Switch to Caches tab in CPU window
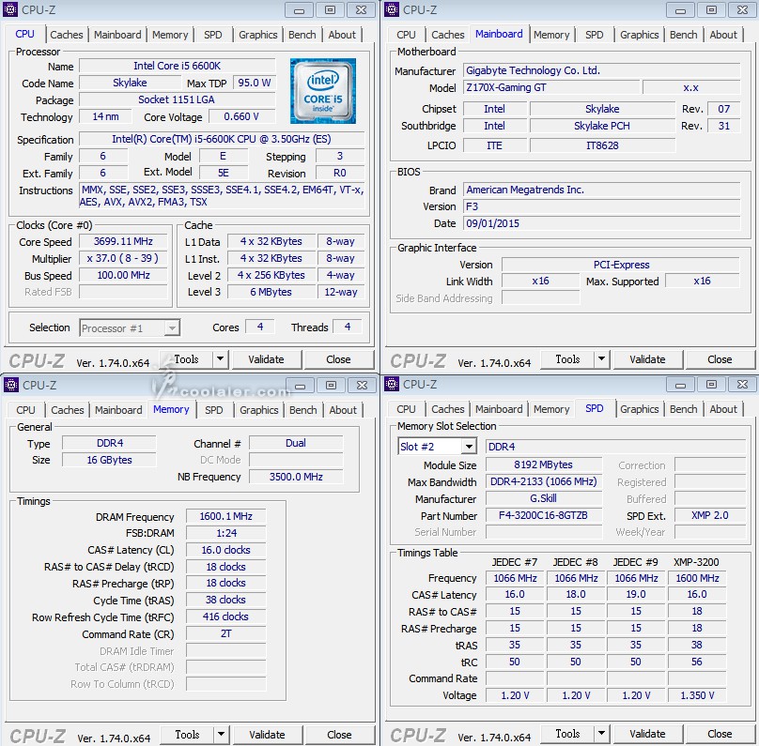759x746 pixels. [x=67, y=35]
